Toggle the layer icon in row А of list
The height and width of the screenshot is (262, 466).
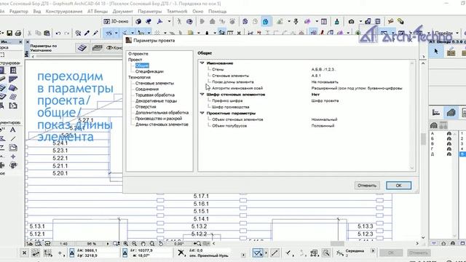pyautogui.click(x=449, y=134)
